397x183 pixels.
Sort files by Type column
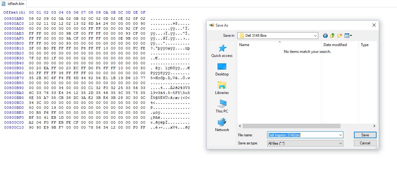point(368,45)
